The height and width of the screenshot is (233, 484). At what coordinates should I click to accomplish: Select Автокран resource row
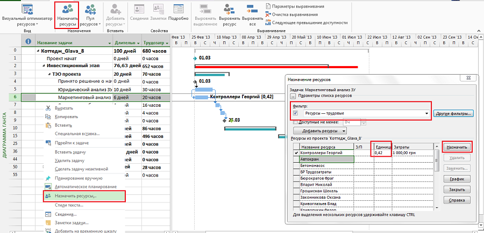[326, 159]
